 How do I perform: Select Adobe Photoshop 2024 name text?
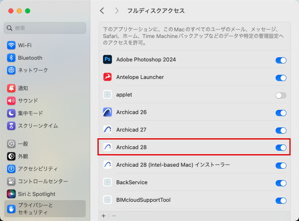pos(146,60)
